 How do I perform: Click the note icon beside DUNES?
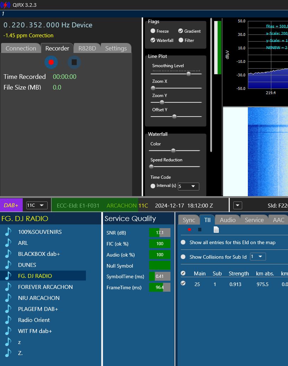pyautogui.click(x=8, y=265)
